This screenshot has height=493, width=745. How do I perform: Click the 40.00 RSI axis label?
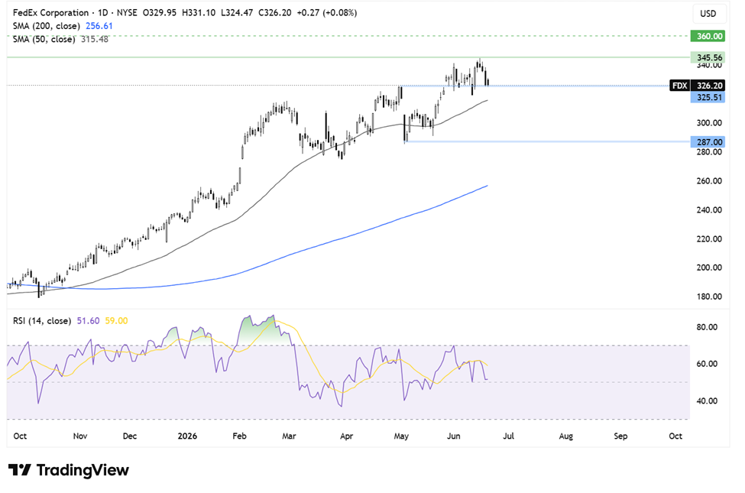click(x=707, y=401)
